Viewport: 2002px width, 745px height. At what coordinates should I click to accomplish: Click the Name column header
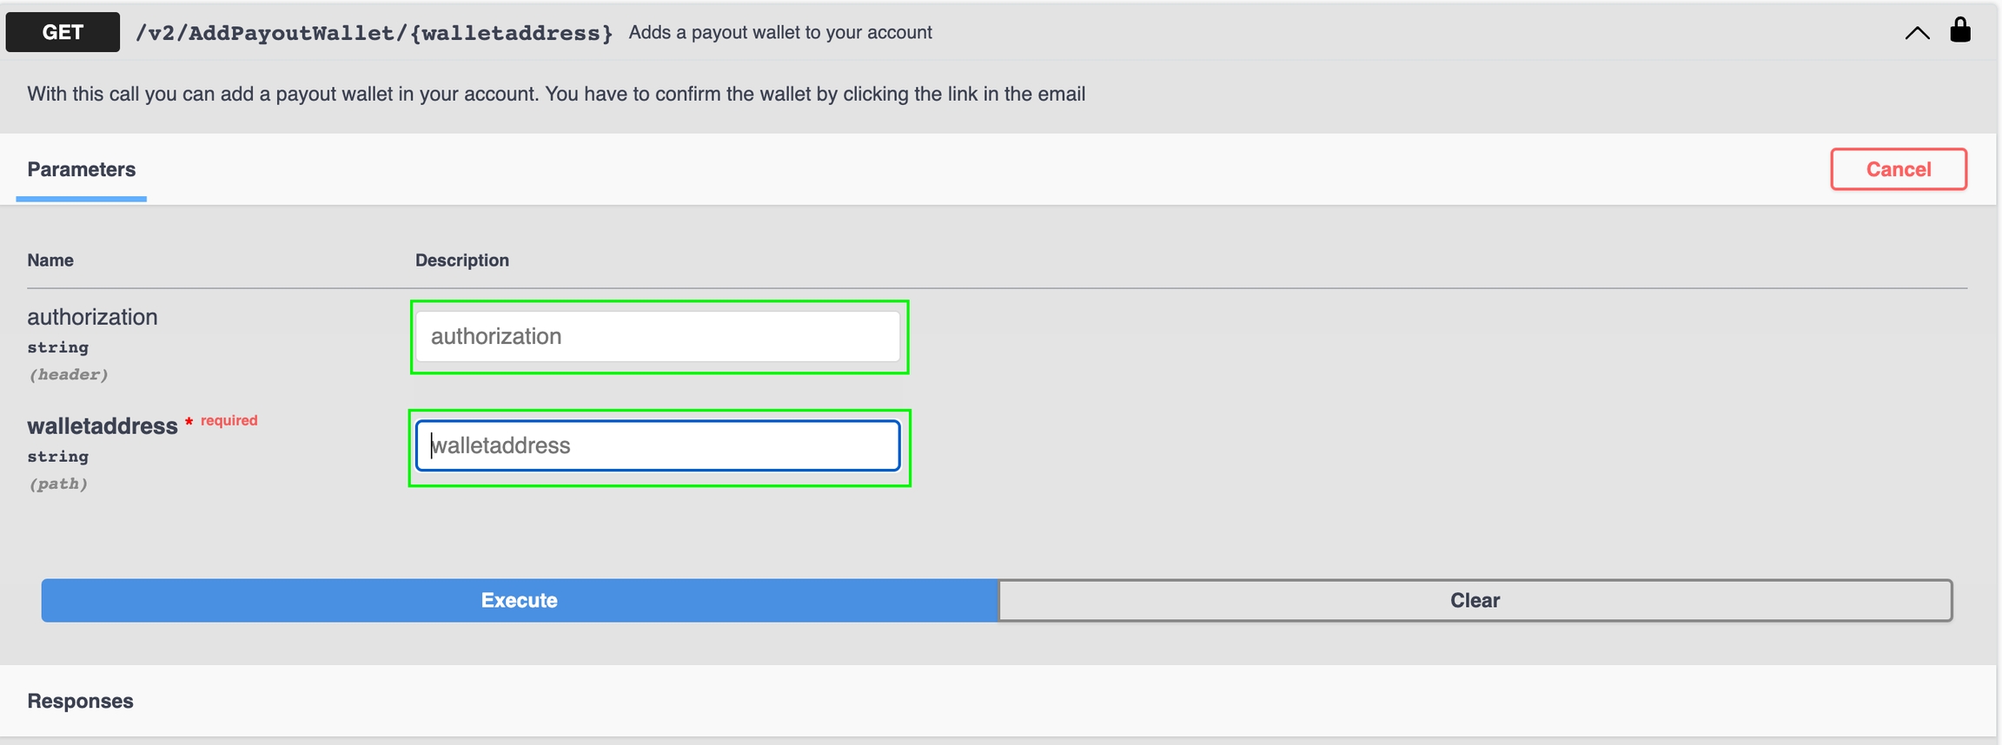pos(50,260)
